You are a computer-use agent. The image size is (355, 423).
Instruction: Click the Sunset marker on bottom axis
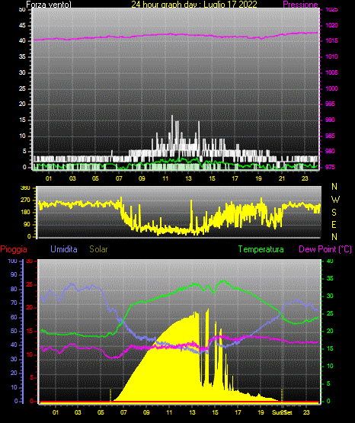click(282, 412)
